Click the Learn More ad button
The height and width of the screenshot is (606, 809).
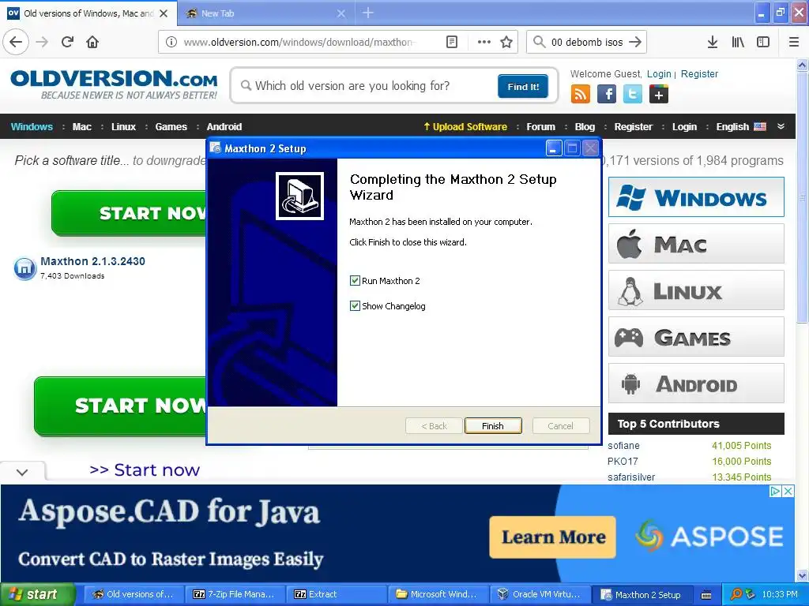tap(552, 537)
